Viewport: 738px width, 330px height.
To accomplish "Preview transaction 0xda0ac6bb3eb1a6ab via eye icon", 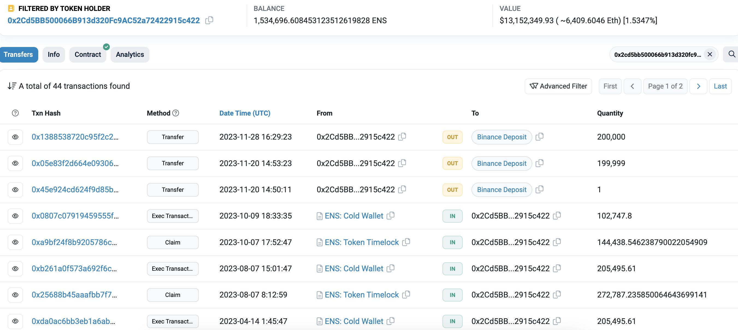I will click(15, 321).
